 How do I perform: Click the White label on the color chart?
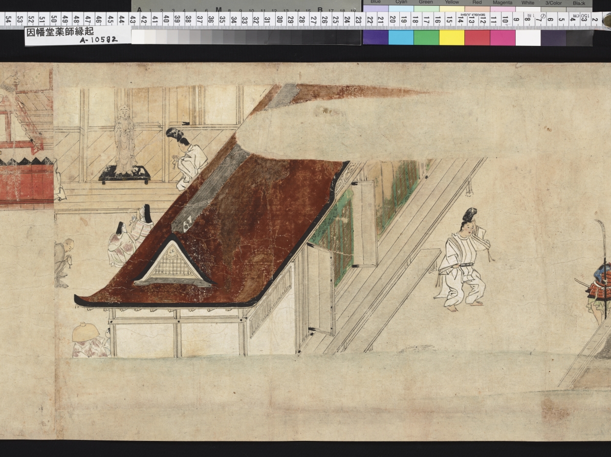click(528, 2)
